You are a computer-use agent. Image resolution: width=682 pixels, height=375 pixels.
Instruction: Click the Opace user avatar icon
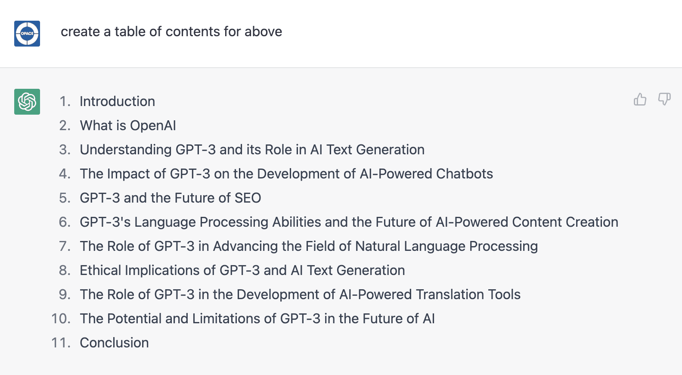pyautogui.click(x=27, y=34)
